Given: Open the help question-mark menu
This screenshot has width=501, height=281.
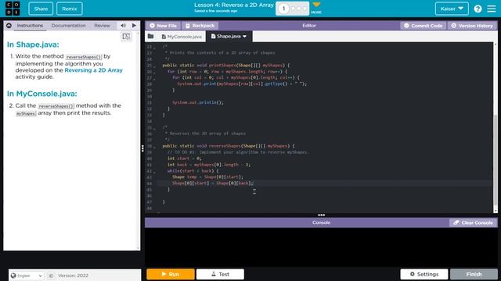Looking at the screenshot, I should coord(478,9).
